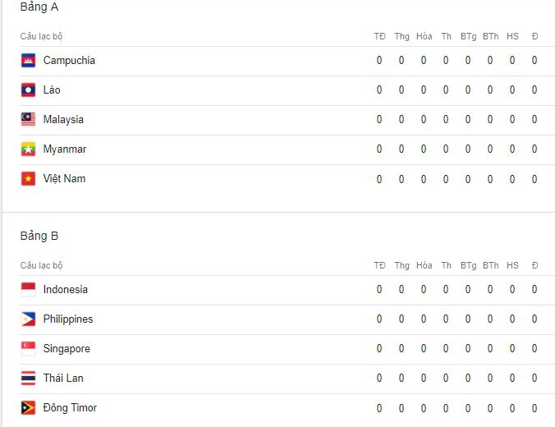This screenshot has width=555, height=427.
Task: Click the Đông Timor flag icon
Action: (28, 408)
